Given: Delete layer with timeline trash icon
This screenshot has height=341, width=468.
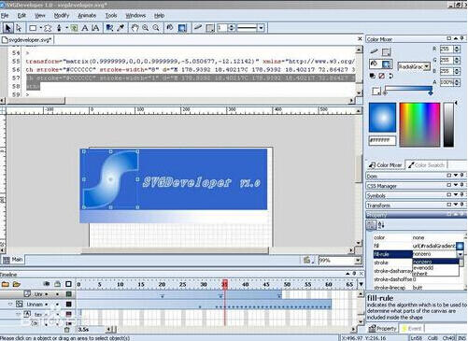Looking at the screenshot, I should tap(66, 329).
